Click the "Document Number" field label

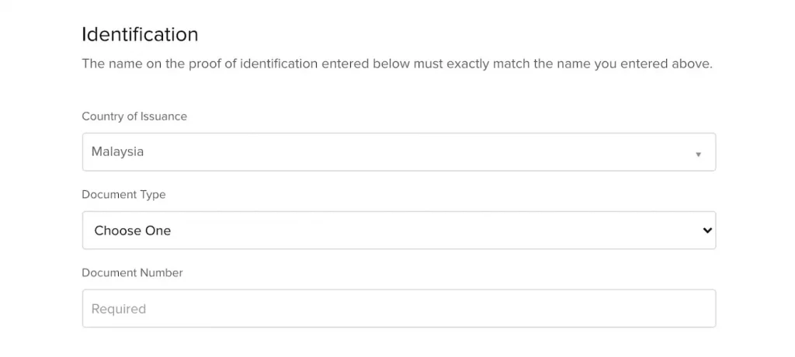[x=132, y=273]
